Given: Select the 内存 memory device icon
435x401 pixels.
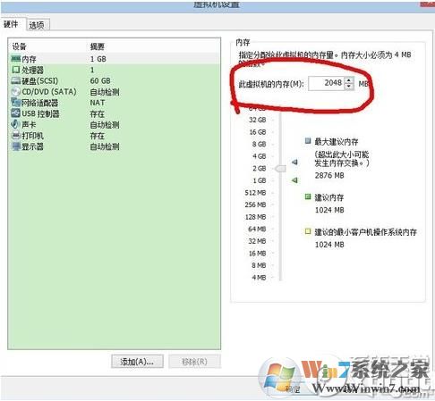Looking at the screenshot, I should coord(16,59).
